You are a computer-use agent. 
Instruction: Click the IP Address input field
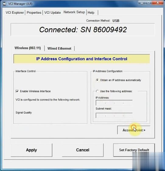(114, 103)
